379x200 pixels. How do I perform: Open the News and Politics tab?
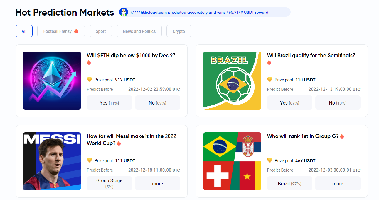click(x=139, y=31)
